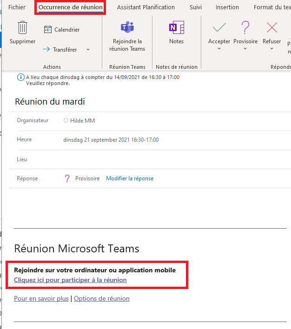Click the 'Veuillez répondre.' notice text
Screen dimensions: 291x329
pyautogui.click(x=48, y=83)
